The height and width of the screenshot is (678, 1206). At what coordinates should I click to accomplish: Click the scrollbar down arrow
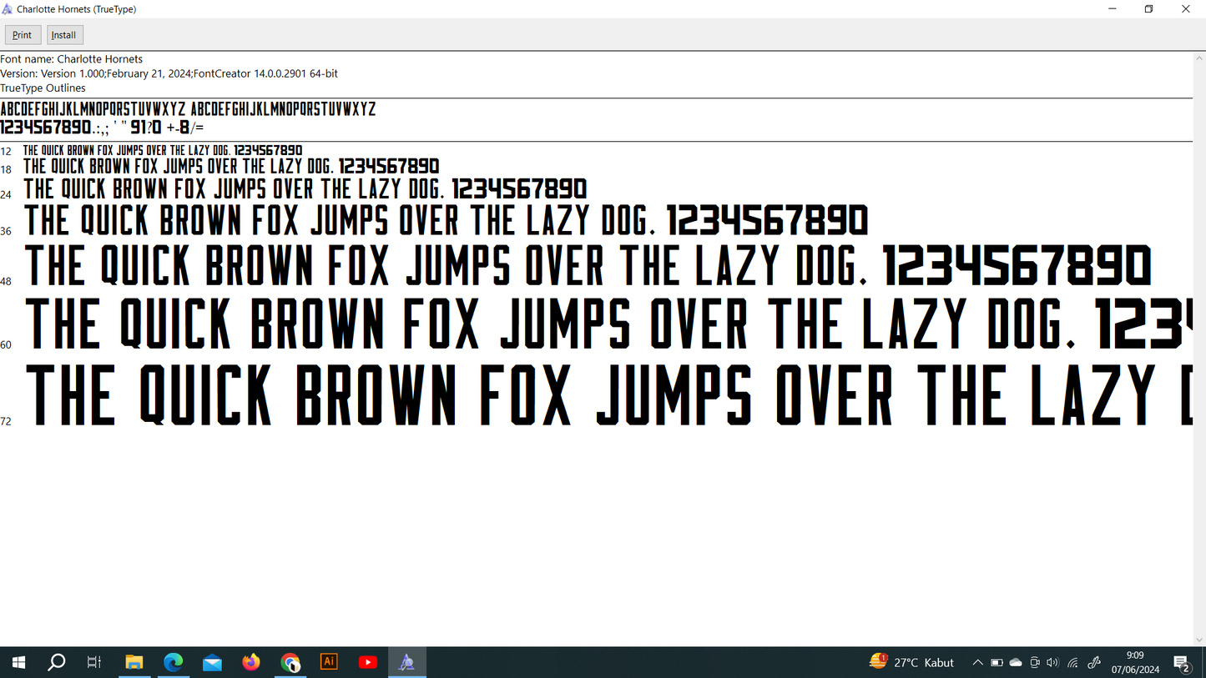pyautogui.click(x=1199, y=640)
